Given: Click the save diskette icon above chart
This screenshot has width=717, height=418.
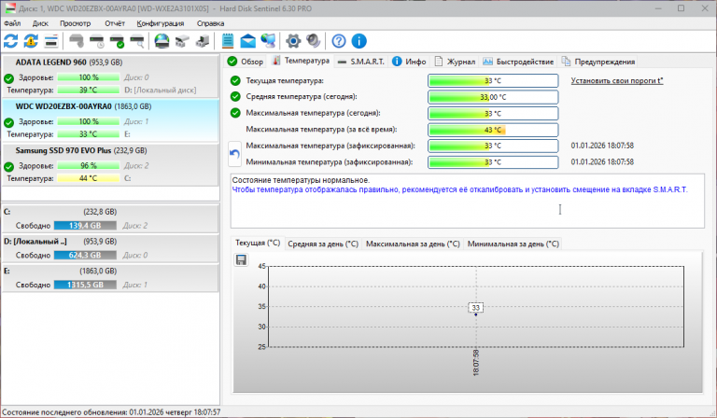Looking at the screenshot, I should (x=241, y=260).
